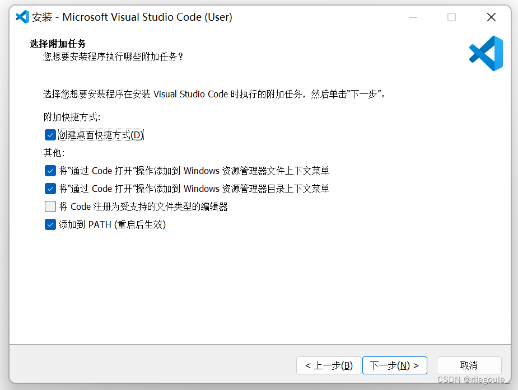Click the 上一步(B) button
Screen dimensions: 518x390
(x=329, y=365)
